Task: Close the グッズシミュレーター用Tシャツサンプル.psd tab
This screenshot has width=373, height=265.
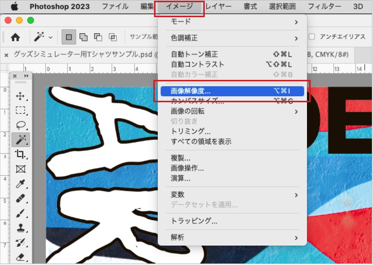Action: (6, 55)
